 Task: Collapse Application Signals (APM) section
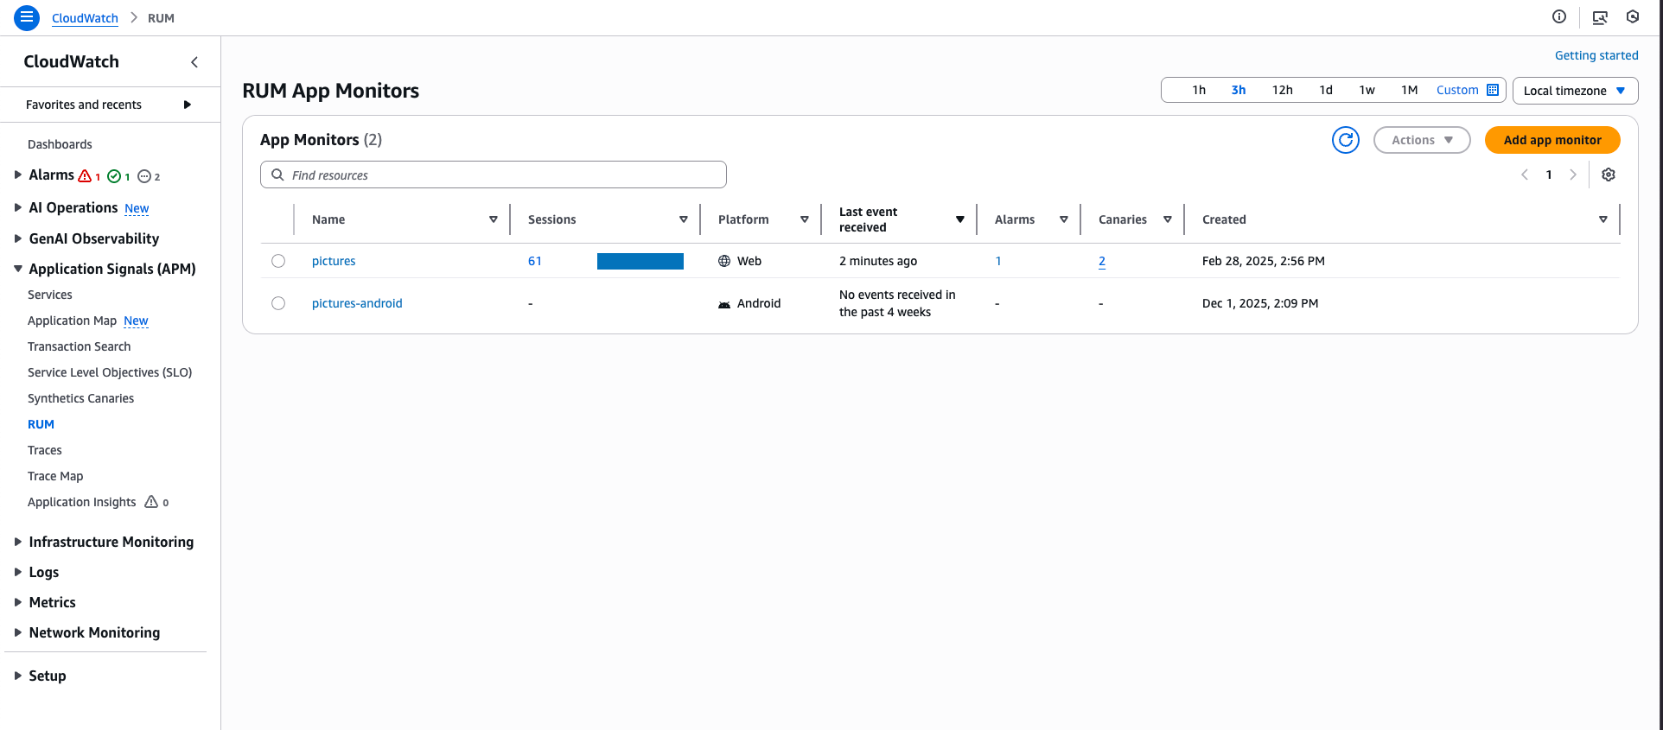pyautogui.click(x=17, y=269)
